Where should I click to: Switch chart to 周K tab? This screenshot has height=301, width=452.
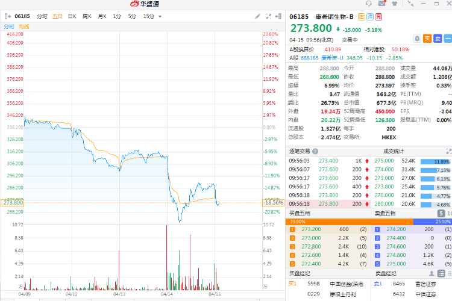(87, 16)
